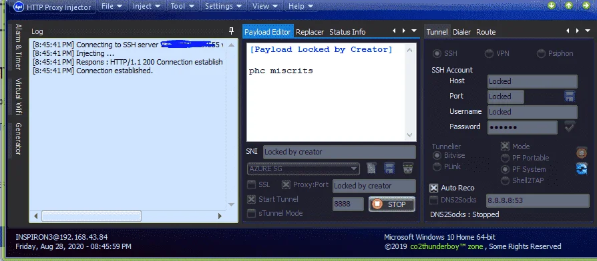The width and height of the screenshot is (597, 261).
Task: Open the editor panel tab list dropdown
Action: point(414,31)
